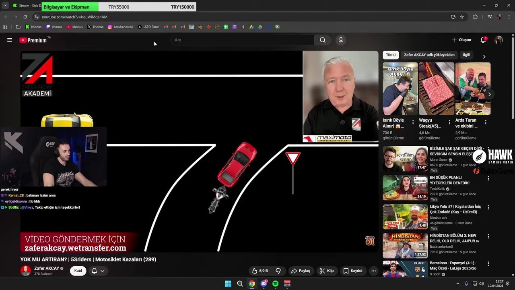Open the Isırık Böyle Alınır short thumbnail

[400, 89]
